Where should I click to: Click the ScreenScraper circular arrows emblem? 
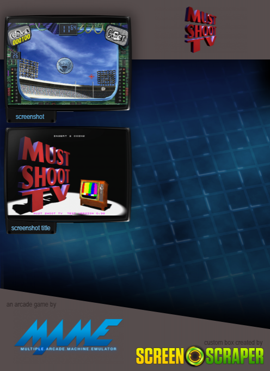(195, 356)
